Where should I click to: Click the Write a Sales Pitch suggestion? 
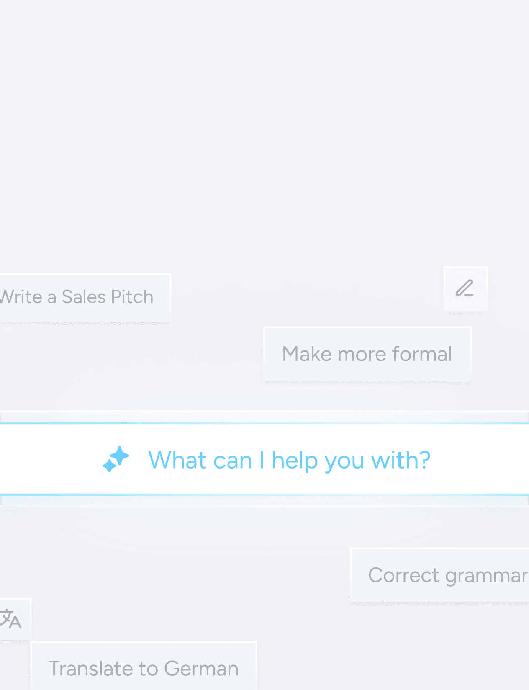coord(80,297)
